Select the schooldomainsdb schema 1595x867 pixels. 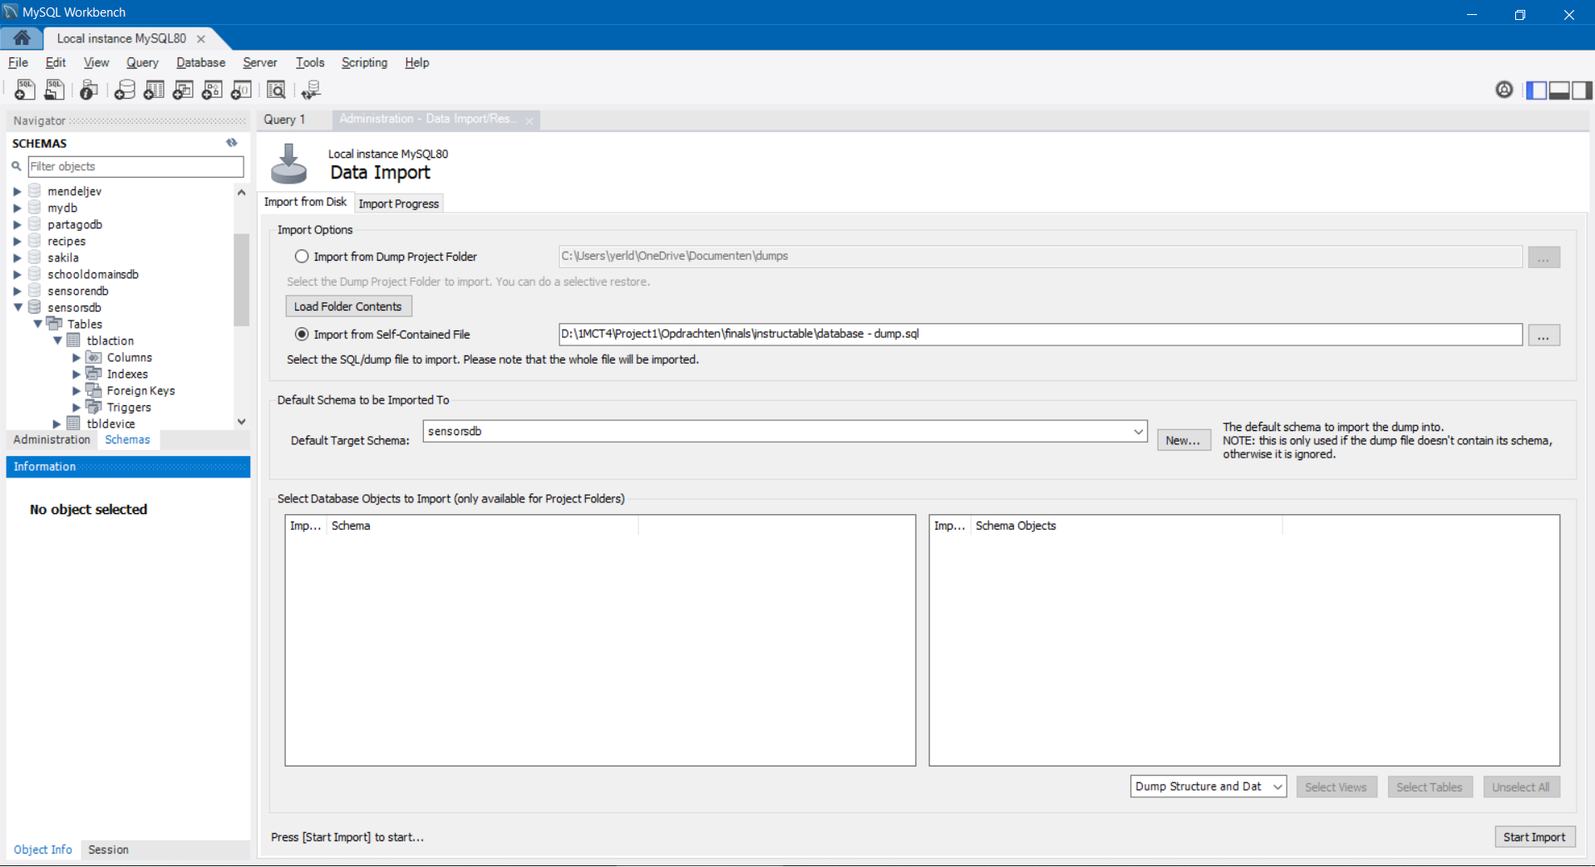tap(93, 274)
